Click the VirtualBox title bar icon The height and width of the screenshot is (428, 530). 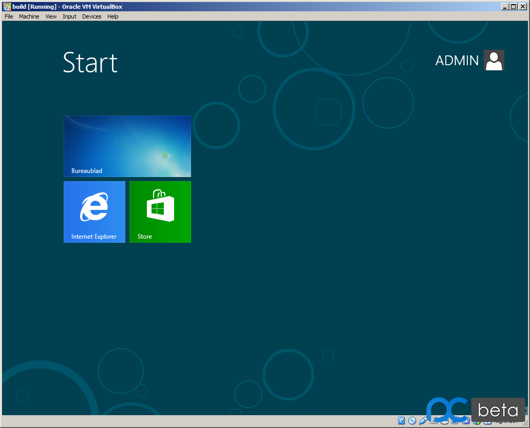7,7
